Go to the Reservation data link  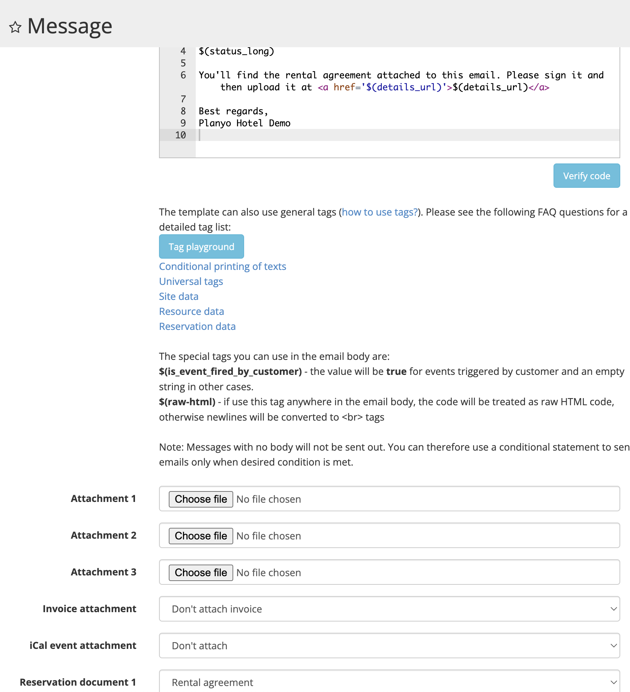[x=197, y=327]
